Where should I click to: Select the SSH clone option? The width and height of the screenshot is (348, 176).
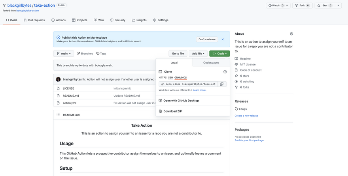click(x=170, y=78)
